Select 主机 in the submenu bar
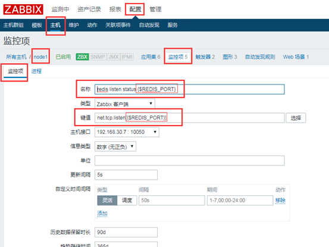Viewport: 329px width, 247px height. pyautogui.click(x=55, y=25)
